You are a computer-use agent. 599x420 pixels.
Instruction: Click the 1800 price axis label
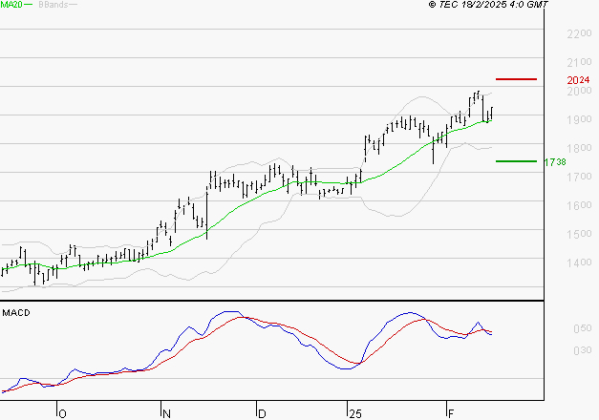pyautogui.click(x=579, y=148)
